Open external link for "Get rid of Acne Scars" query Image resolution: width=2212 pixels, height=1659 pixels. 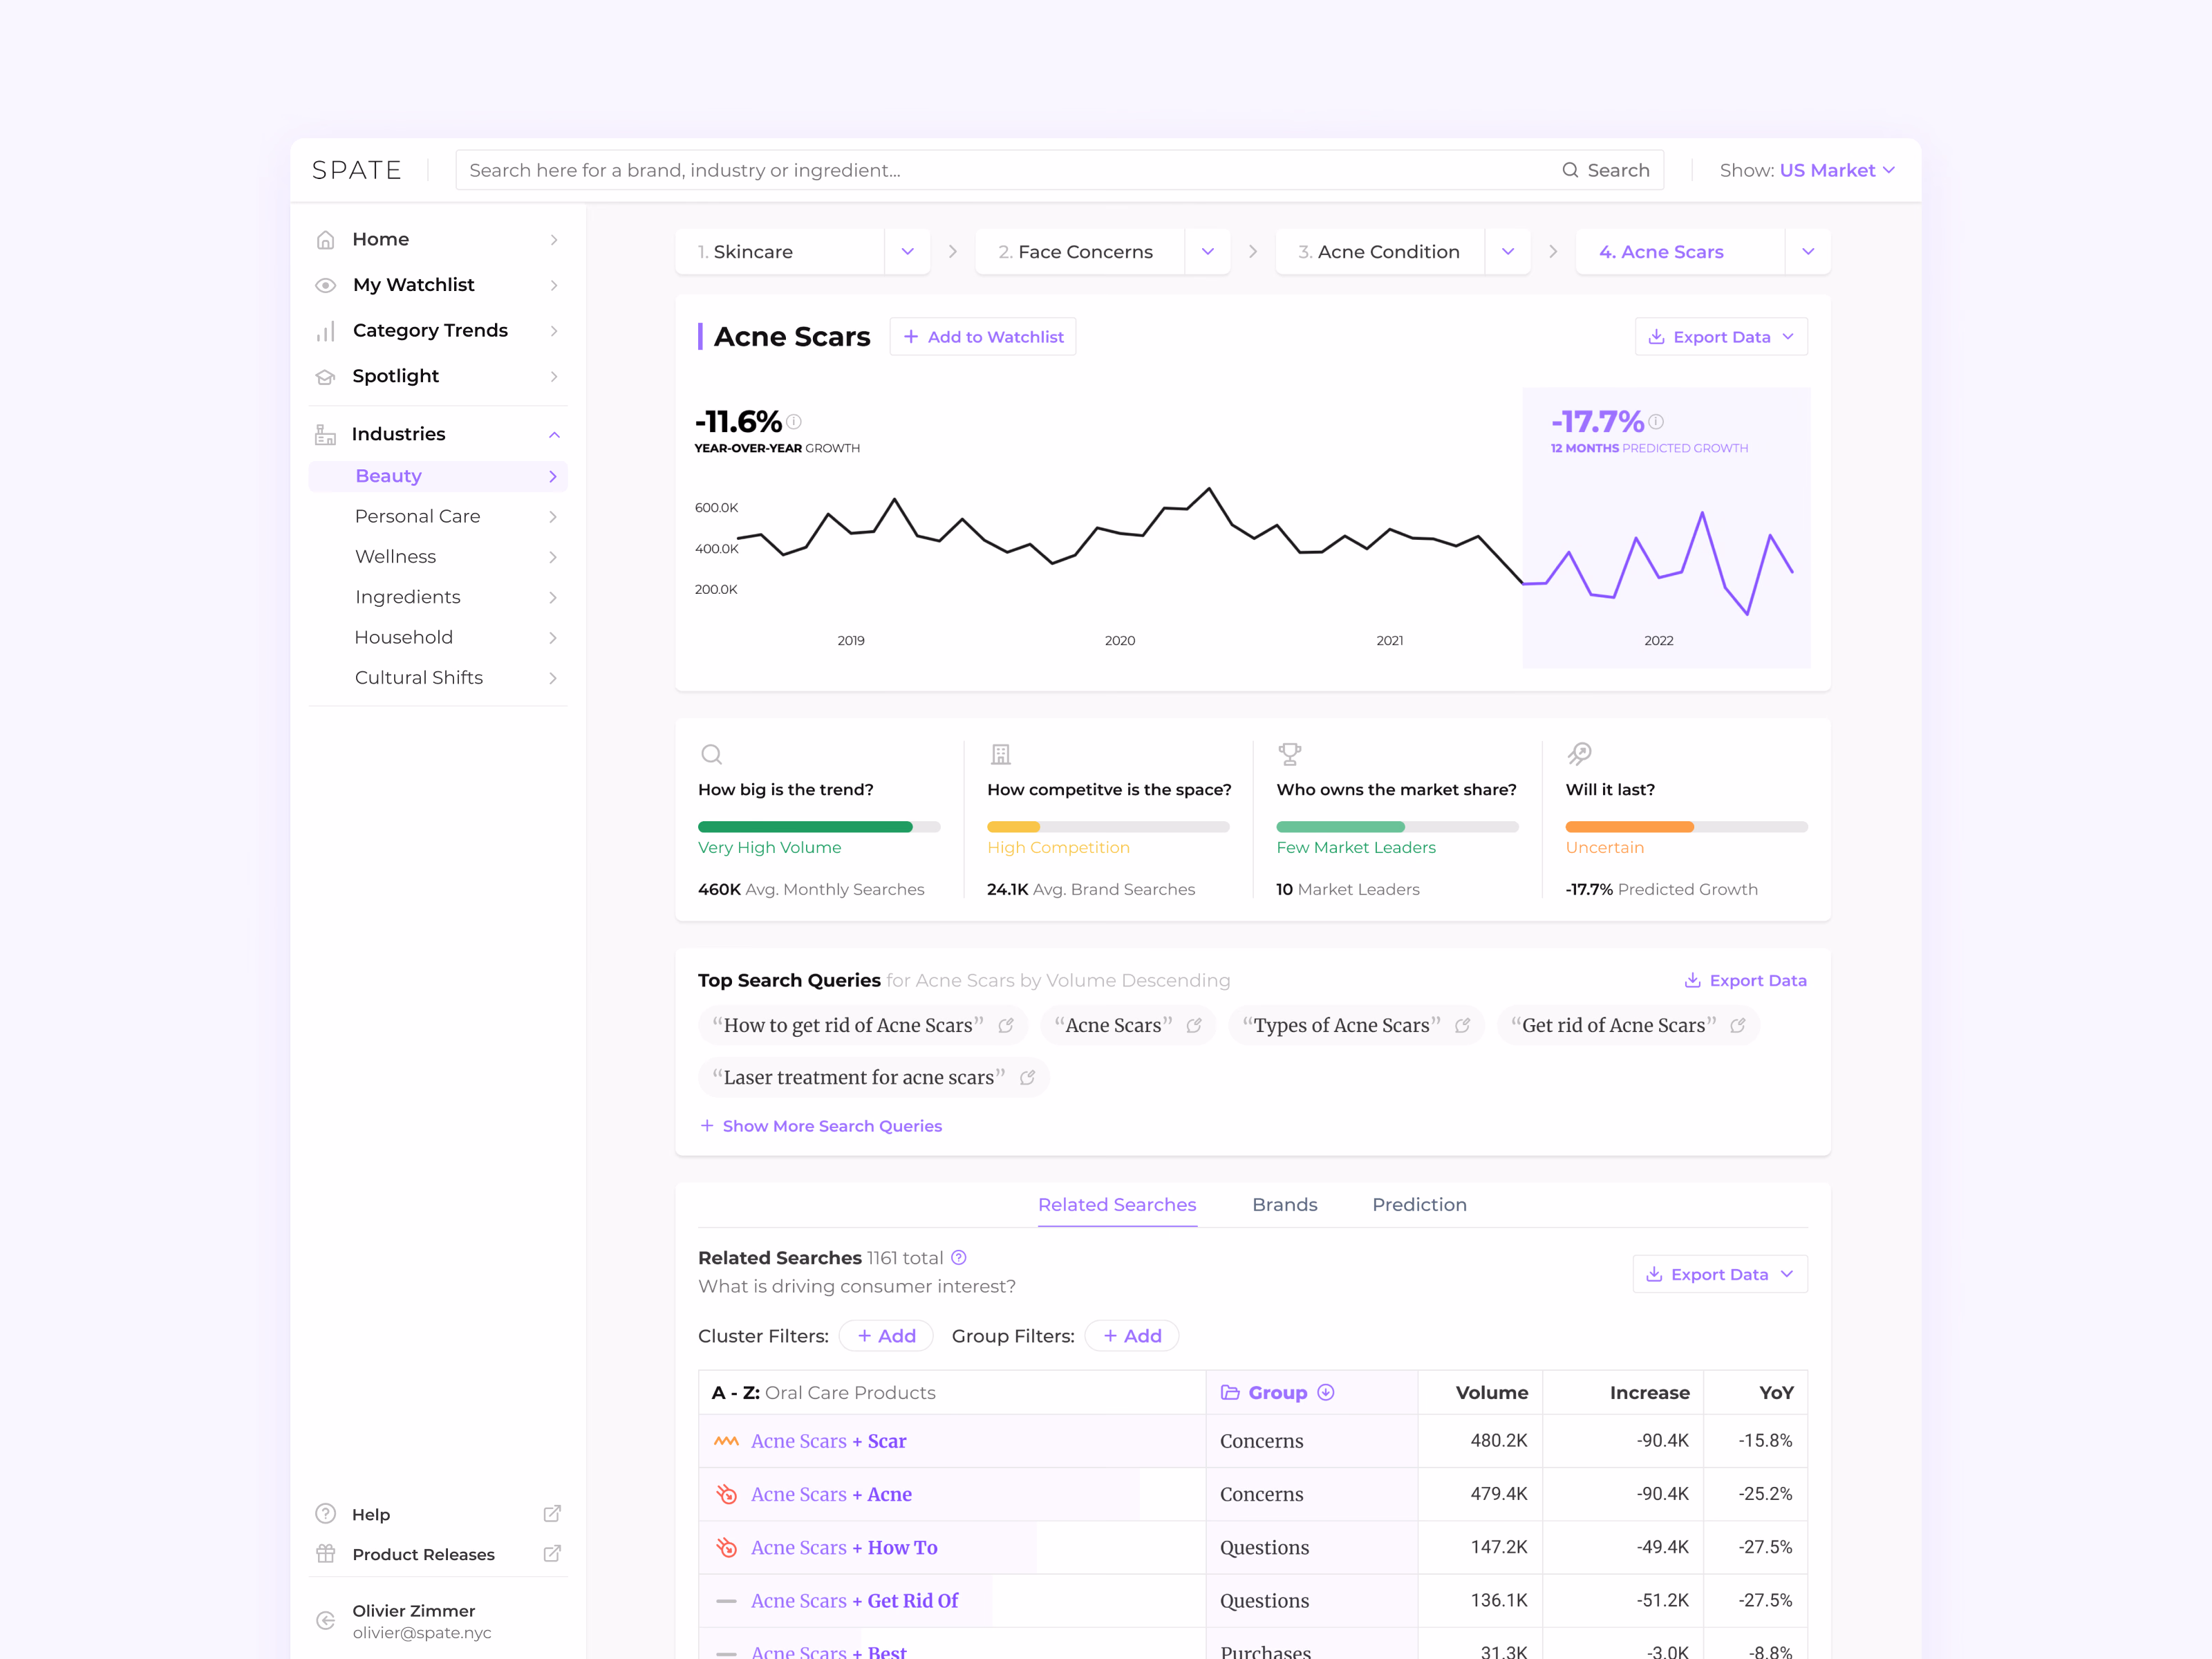tap(1738, 1025)
